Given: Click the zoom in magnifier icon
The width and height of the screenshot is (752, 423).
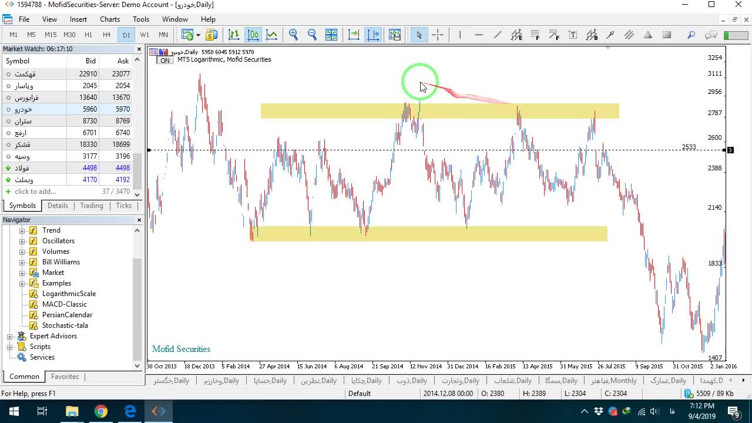Looking at the screenshot, I should point(293,35).
